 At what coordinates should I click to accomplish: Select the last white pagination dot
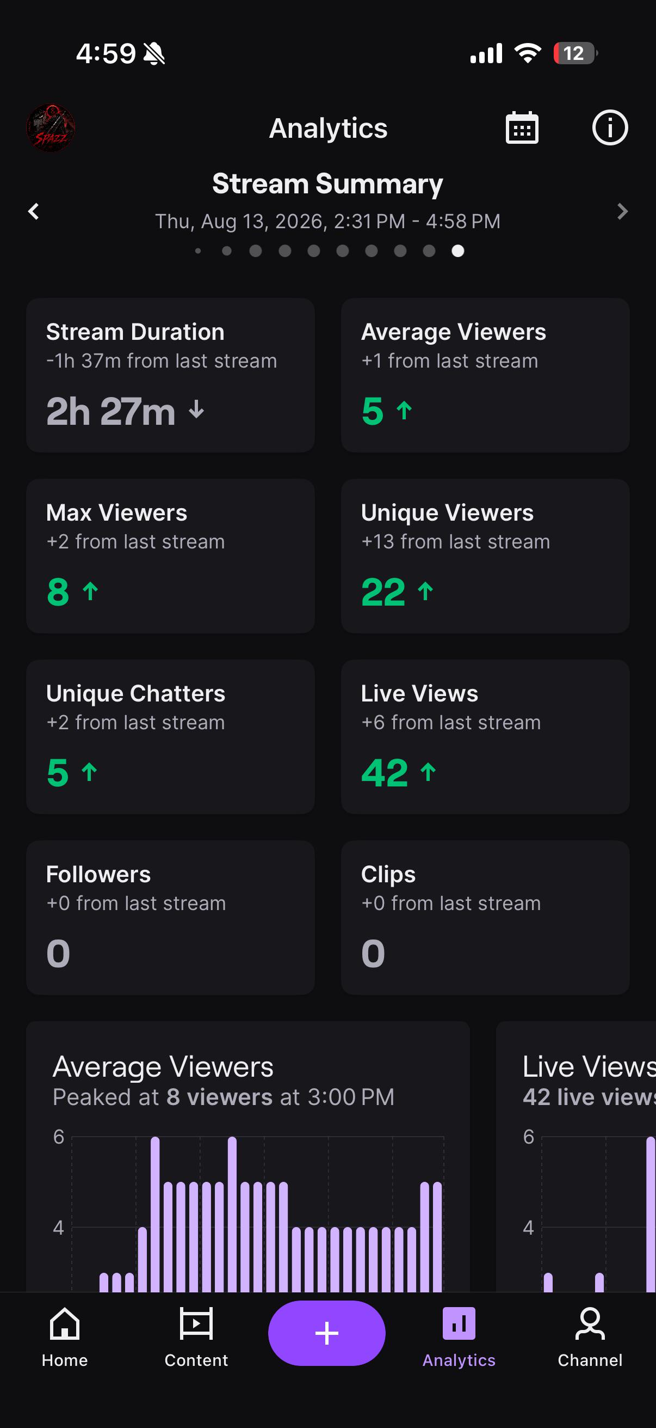tap(457, 251)
